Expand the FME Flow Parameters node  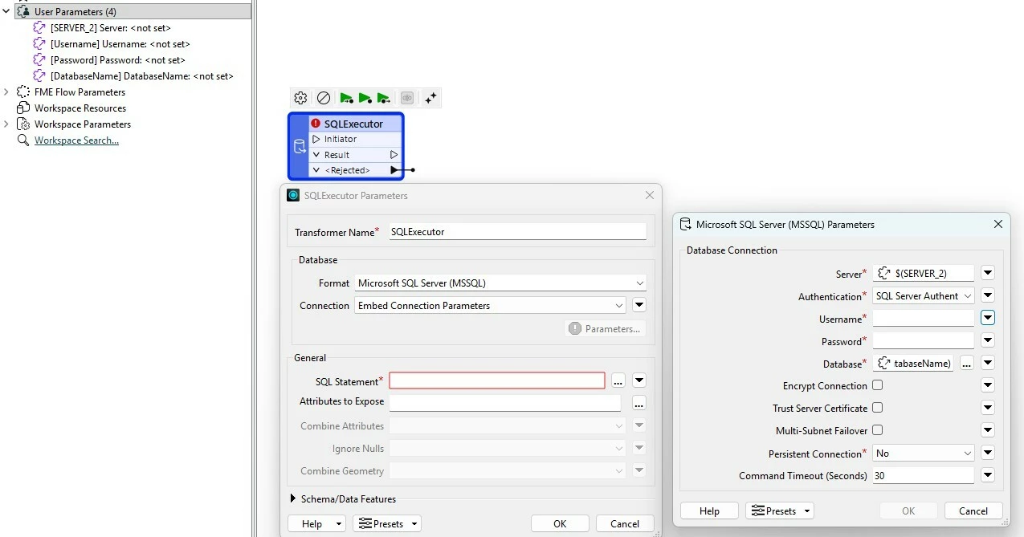(6, 92)
